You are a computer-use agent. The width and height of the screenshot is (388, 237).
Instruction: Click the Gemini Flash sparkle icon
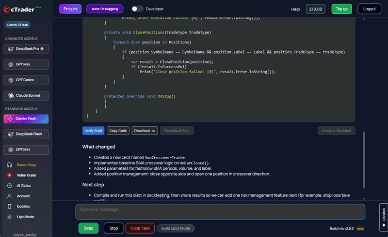[10, 119]
